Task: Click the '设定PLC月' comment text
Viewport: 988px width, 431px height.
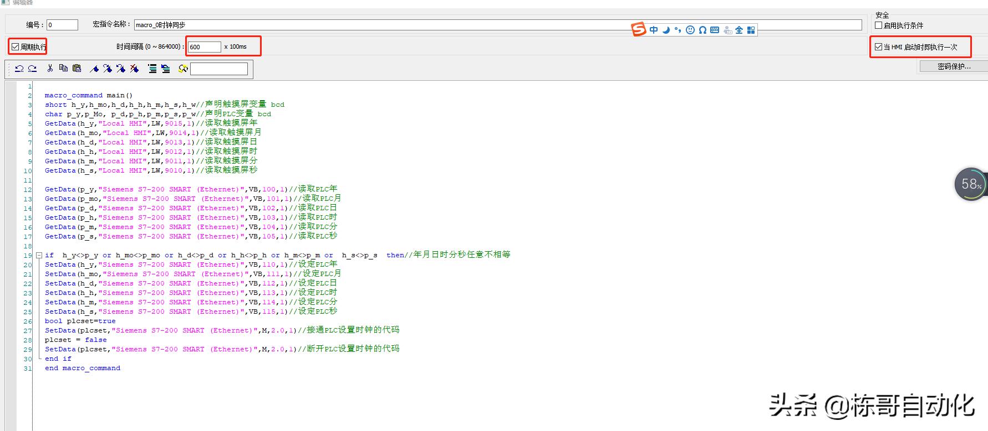Action: [x=322, y=273]
